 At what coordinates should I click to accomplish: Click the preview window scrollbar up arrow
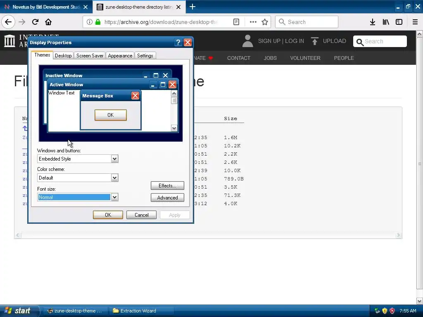tap(174, 94)
